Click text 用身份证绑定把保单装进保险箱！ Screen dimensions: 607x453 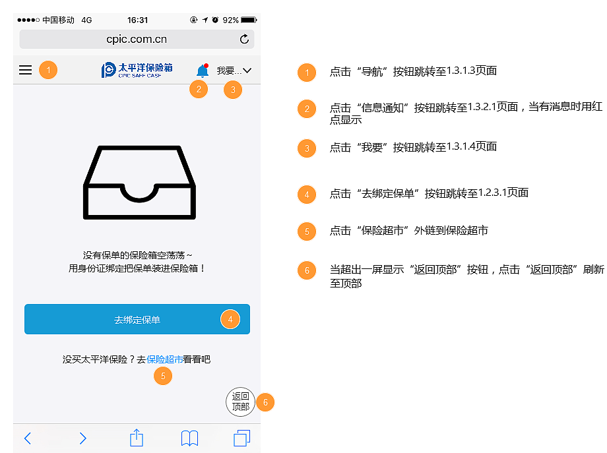[137, 268]
